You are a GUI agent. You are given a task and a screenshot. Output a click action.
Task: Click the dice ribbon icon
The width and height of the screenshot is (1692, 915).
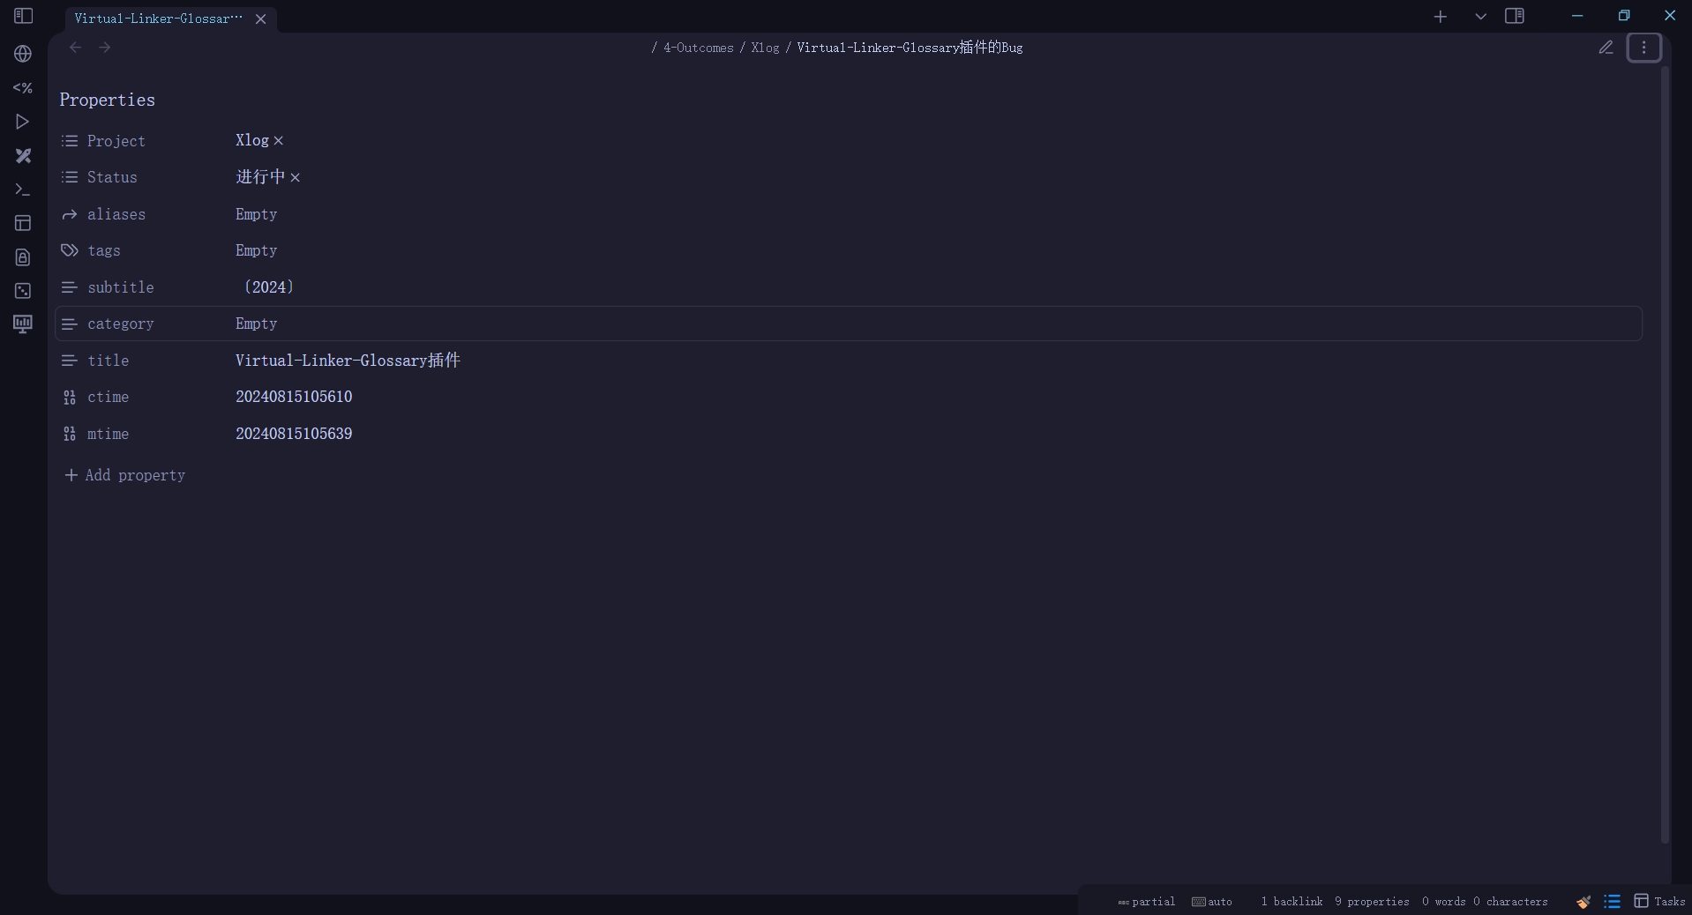coord(23,291)
